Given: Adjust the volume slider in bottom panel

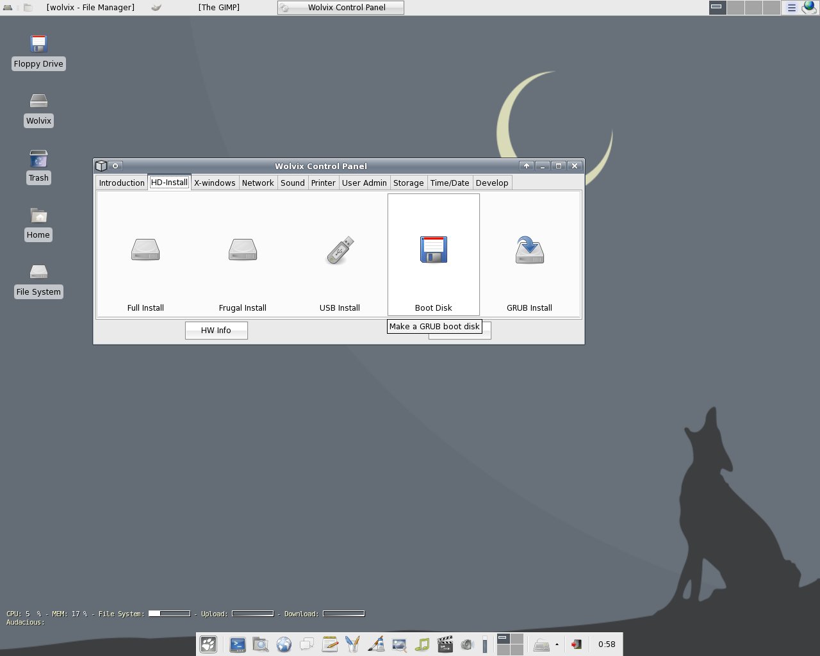Looking at the screenshot, I should click(x=485, y=644).
